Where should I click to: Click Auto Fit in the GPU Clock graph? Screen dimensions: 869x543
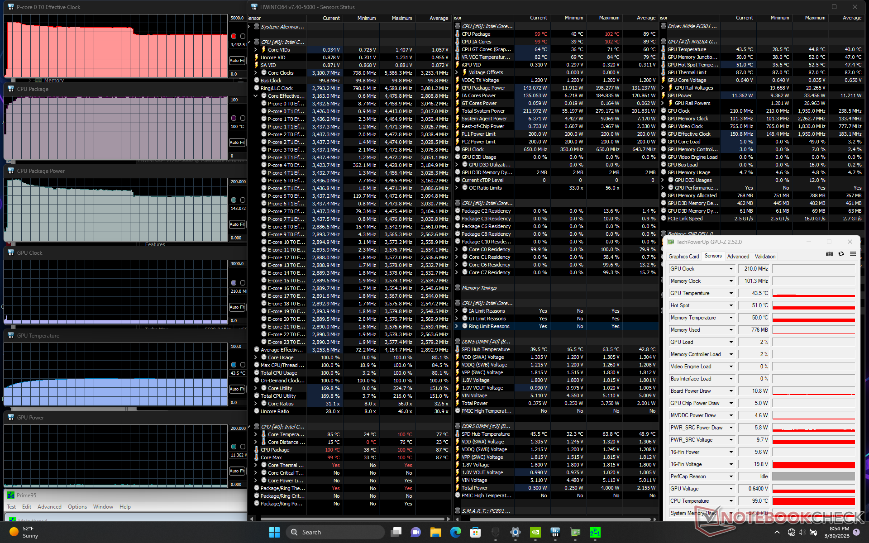coord(237,307)
